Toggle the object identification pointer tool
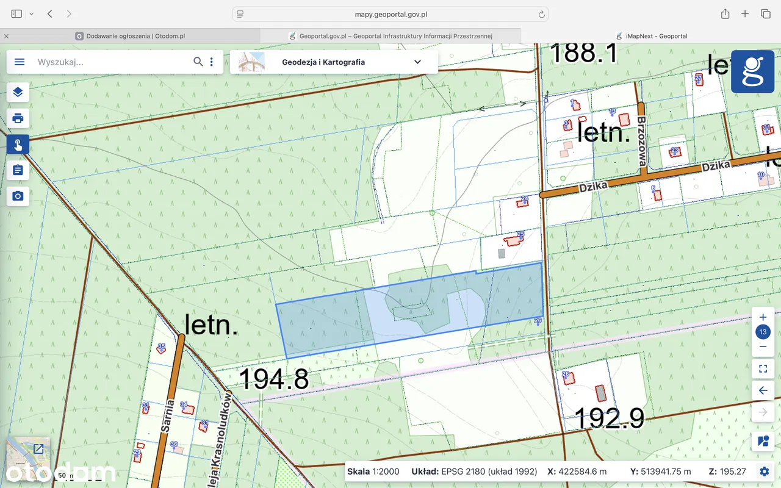 click(x=18, y=145)
